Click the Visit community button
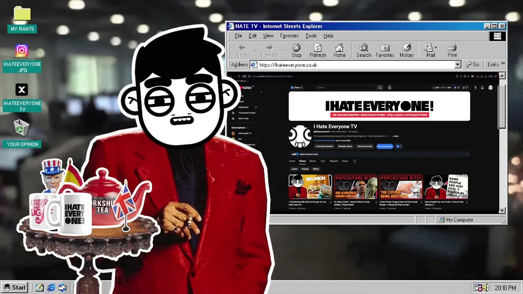523x294 pixels. tap(365, 146)
